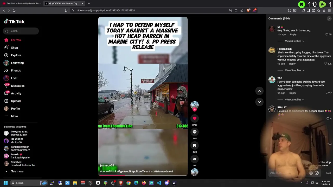
Task: Like RN4L77's comment heart with 4
Action: click(x=328, y=119)
